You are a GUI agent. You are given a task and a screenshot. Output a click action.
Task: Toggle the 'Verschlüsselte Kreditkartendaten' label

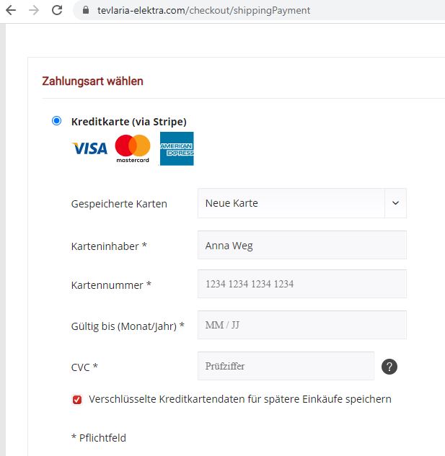coord(240,399)
